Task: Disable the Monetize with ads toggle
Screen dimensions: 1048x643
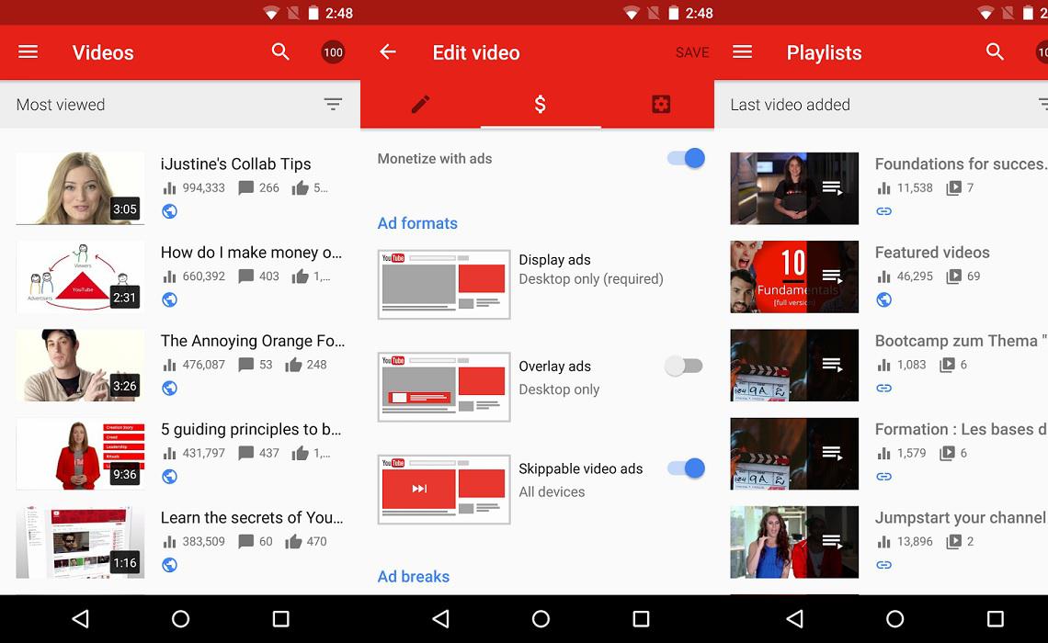Action: click(x=684, y=158)
